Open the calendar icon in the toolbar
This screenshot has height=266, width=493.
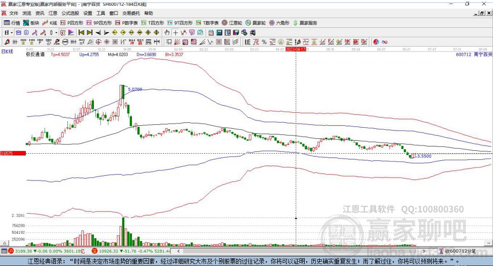tap(211, 33)
